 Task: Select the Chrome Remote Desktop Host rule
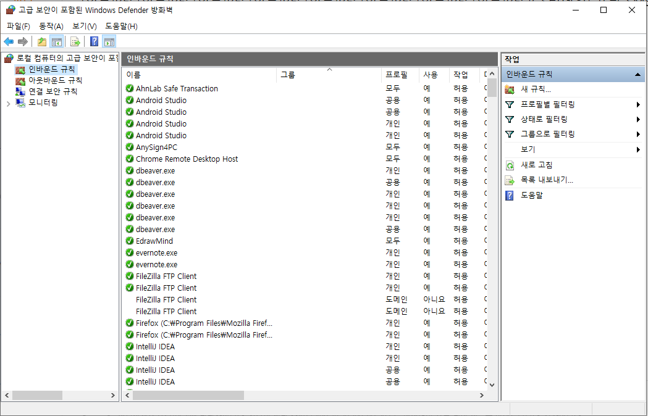coord(187,159)
